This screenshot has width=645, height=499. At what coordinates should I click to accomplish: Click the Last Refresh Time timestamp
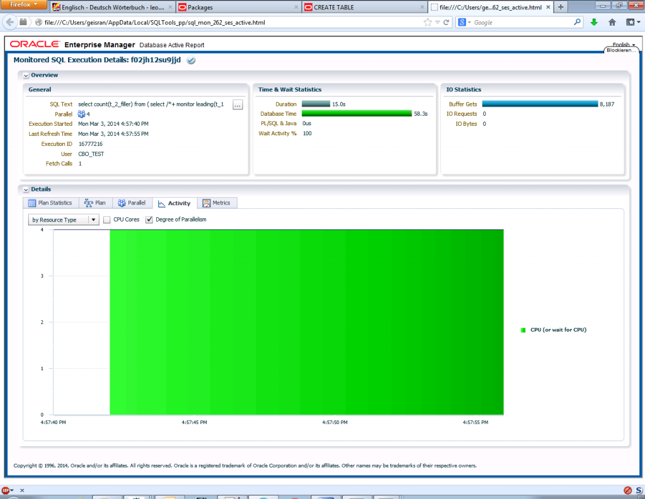tap(113, 133)
